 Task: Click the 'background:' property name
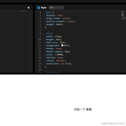point(53,45)
